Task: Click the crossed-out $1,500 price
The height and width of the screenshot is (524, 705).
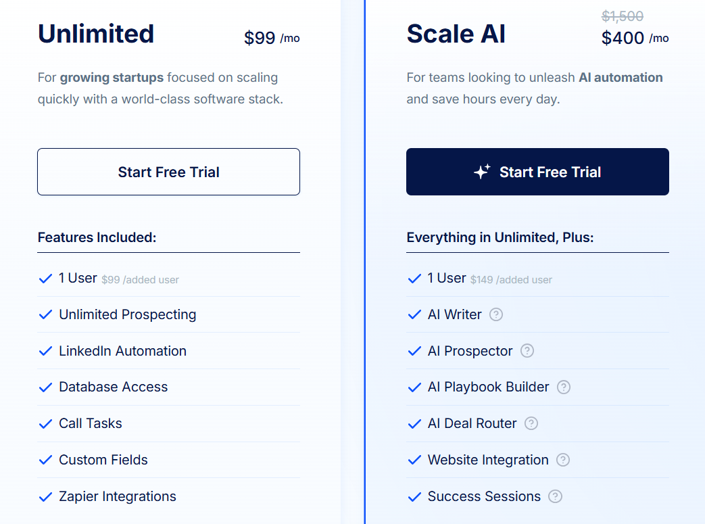Action: coord(622,16)
